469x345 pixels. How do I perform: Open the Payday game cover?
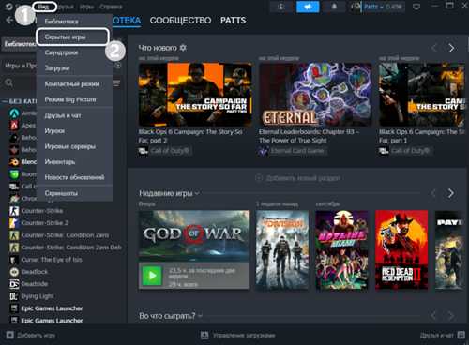click(x=450, y=250)
